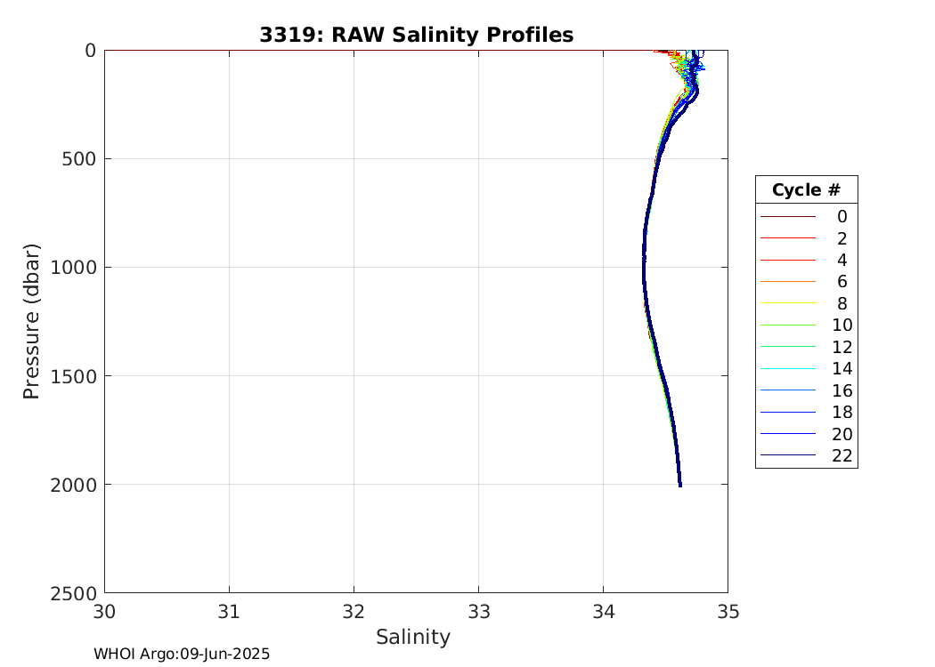Select legend entry for cycle 16
The width and height of the screenshot is (935, 667).
point(806,390)
